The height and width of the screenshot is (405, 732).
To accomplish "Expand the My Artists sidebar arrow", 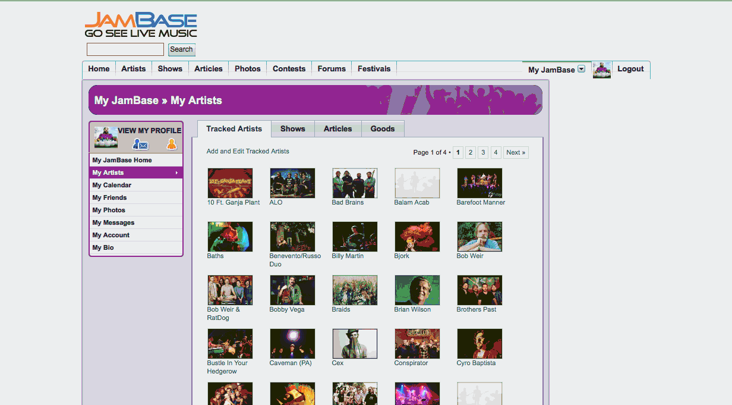I will (178, 172).
